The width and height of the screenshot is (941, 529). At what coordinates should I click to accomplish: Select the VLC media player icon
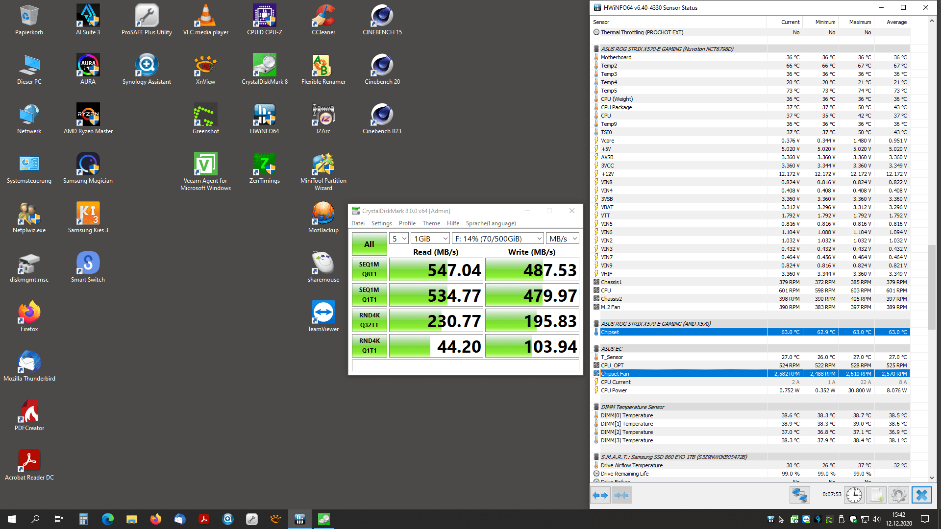point(205,21)
